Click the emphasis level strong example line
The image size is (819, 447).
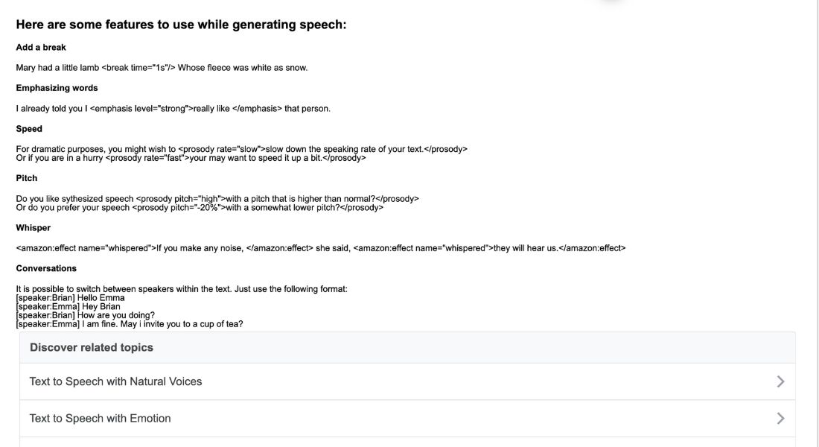173,109
